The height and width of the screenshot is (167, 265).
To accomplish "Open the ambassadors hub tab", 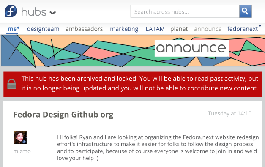I will point(84,29).
